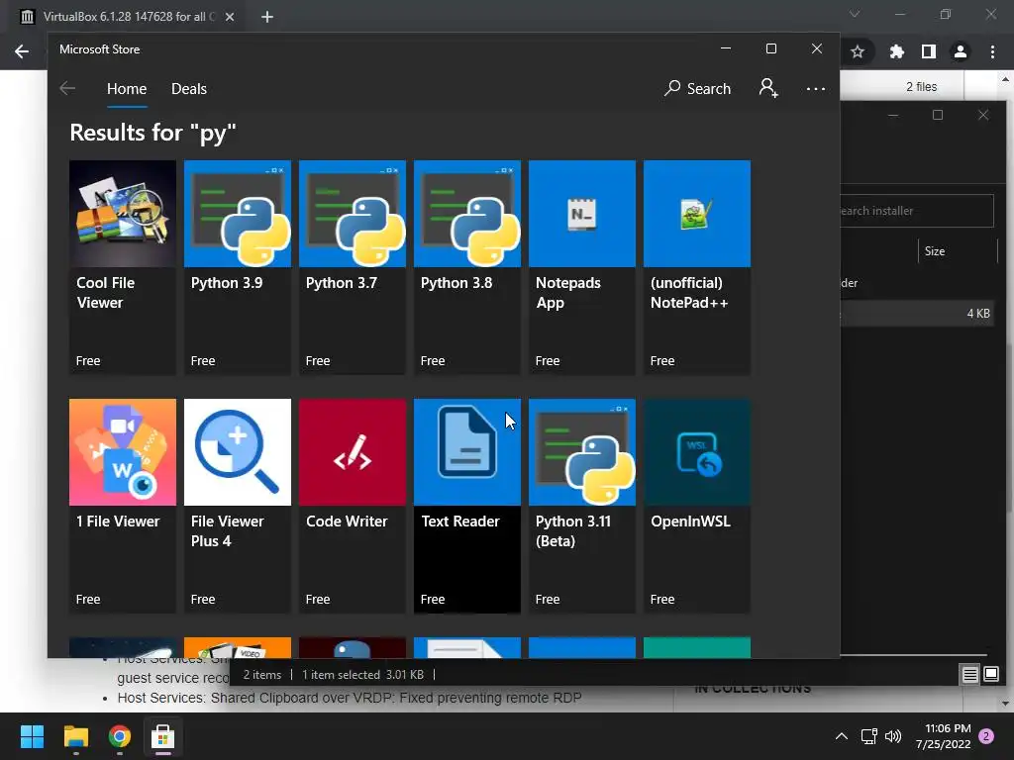
Task: Open Chrome profile avatar
Action: pyautogui.click(x=961, y=51)
